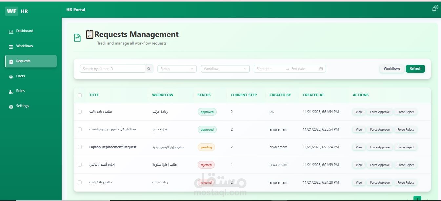Viewport: 441px width, 201px height.
Task: Click the rejected badge in 6:24:59 PM row
Action: [206, 165]
